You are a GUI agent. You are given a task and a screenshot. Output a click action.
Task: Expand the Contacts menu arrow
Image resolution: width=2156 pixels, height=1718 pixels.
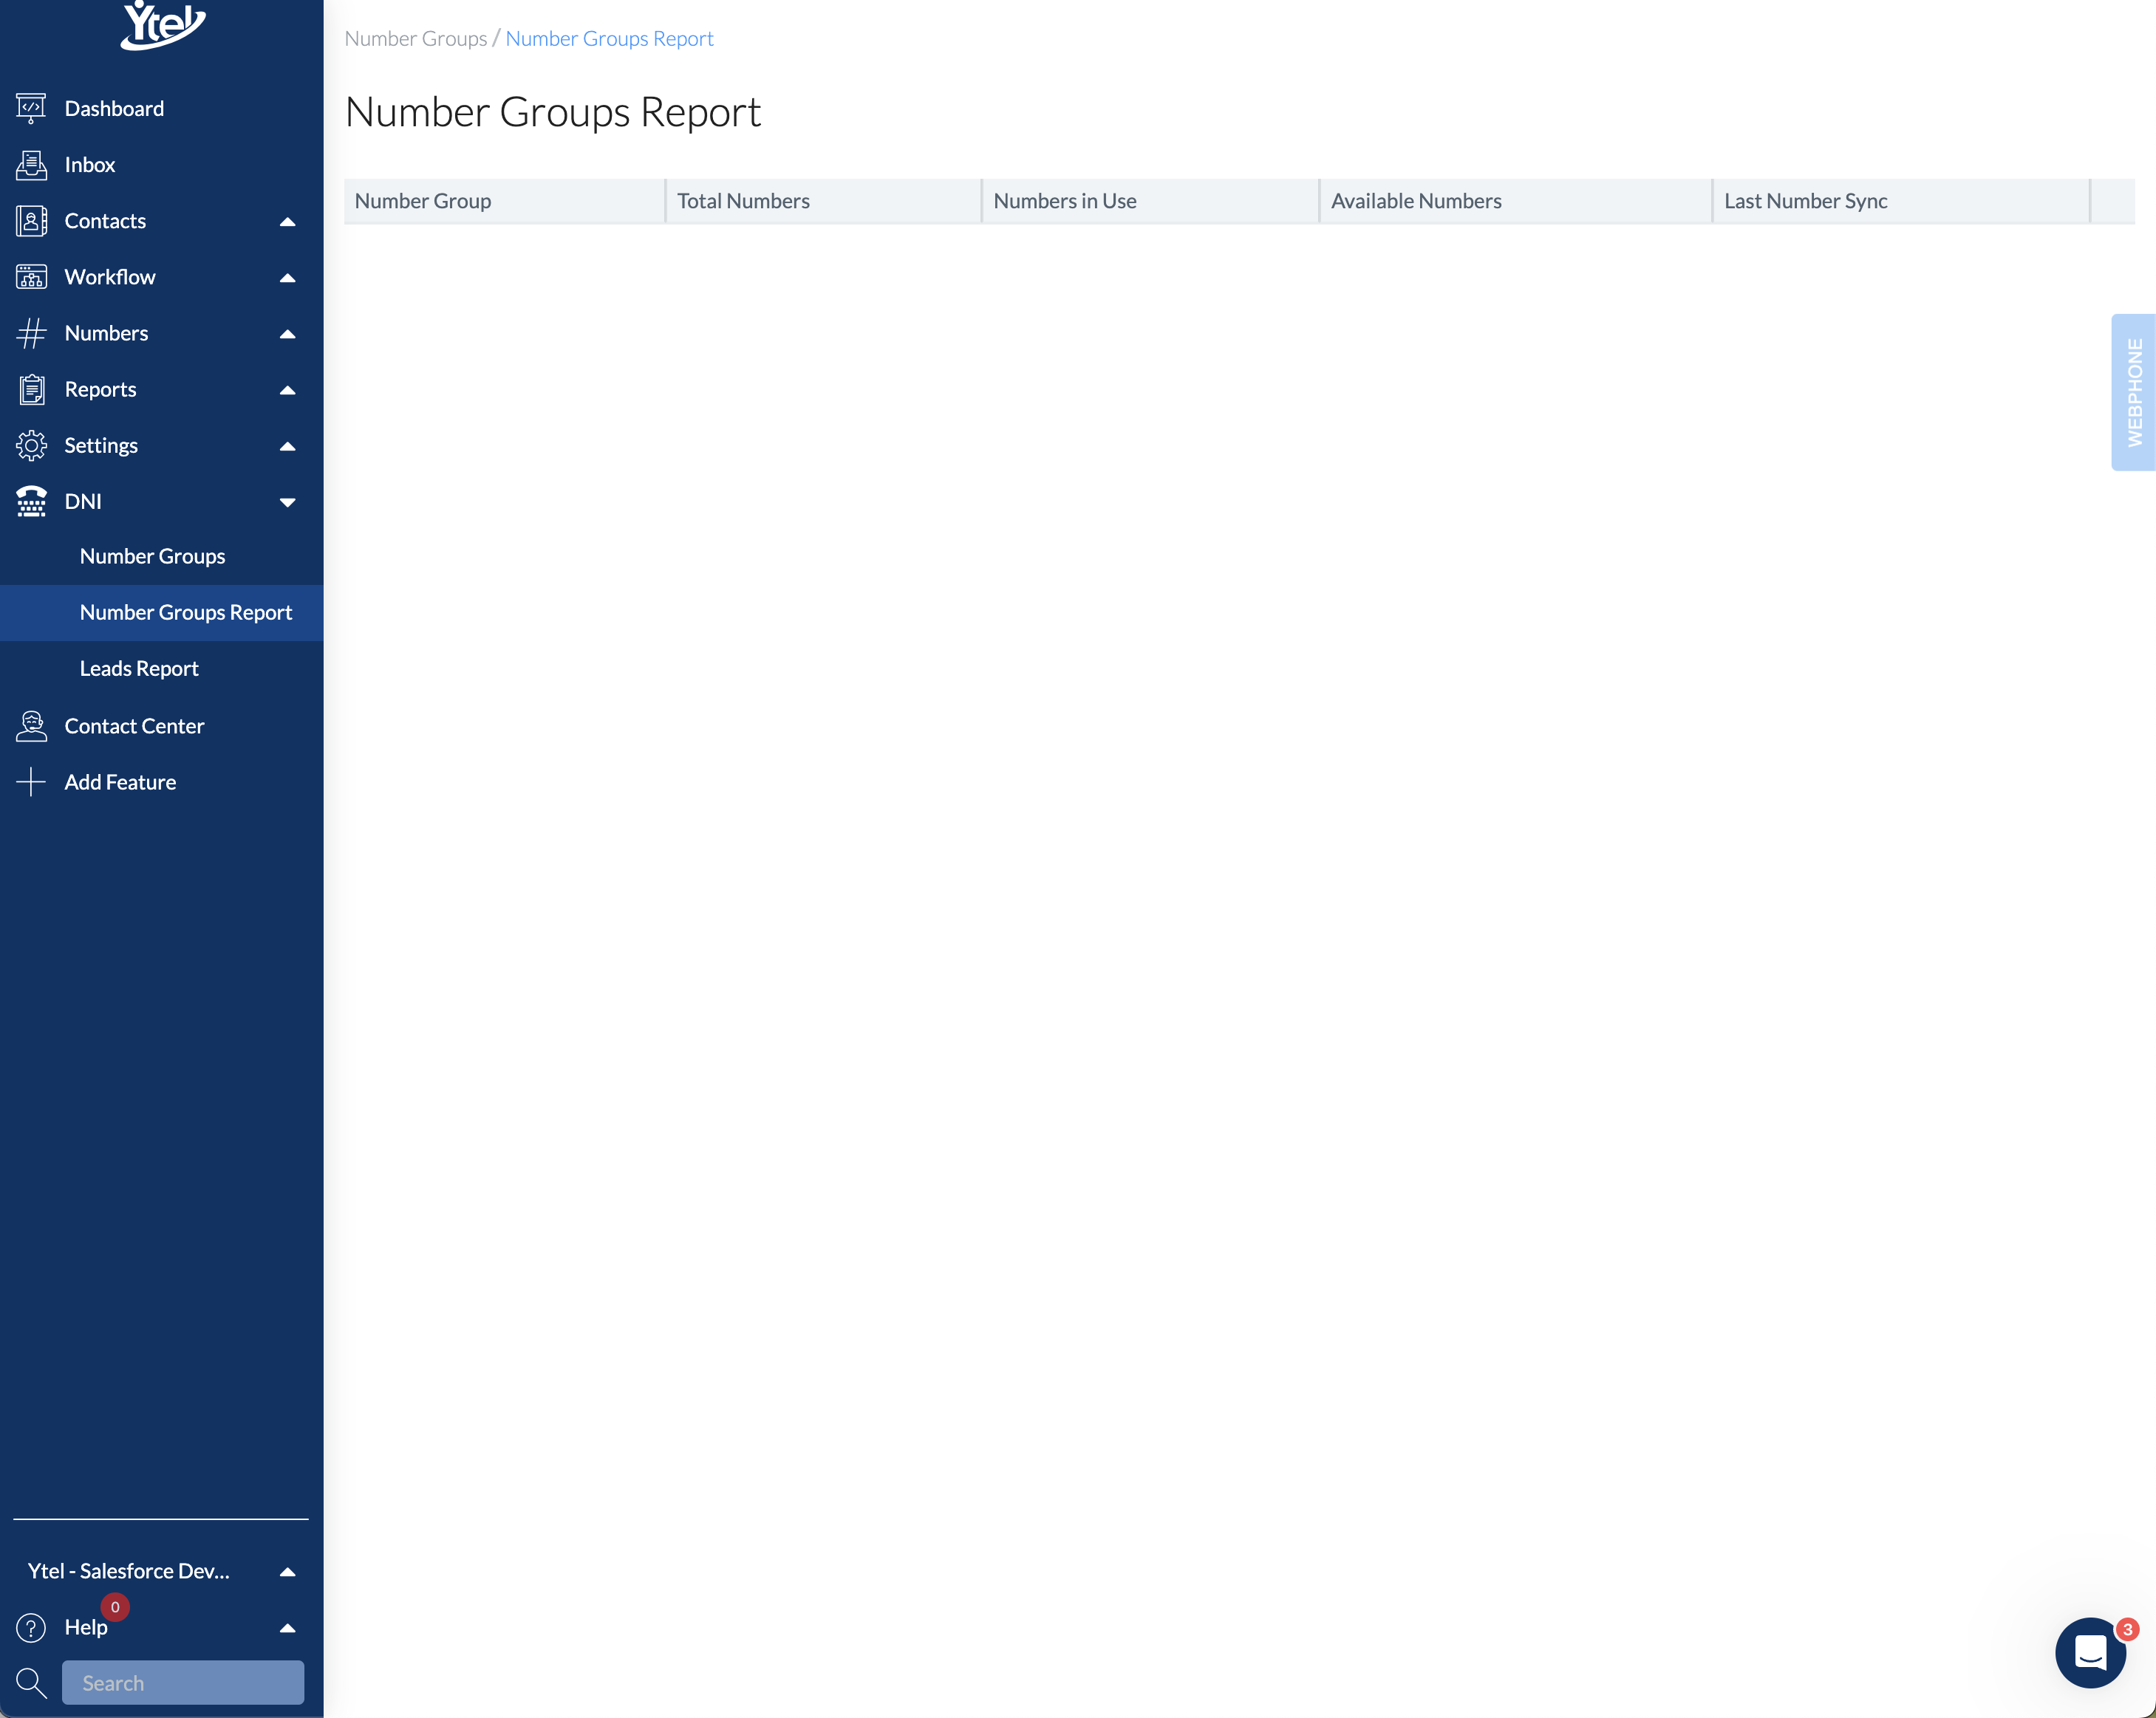(287, 222)
